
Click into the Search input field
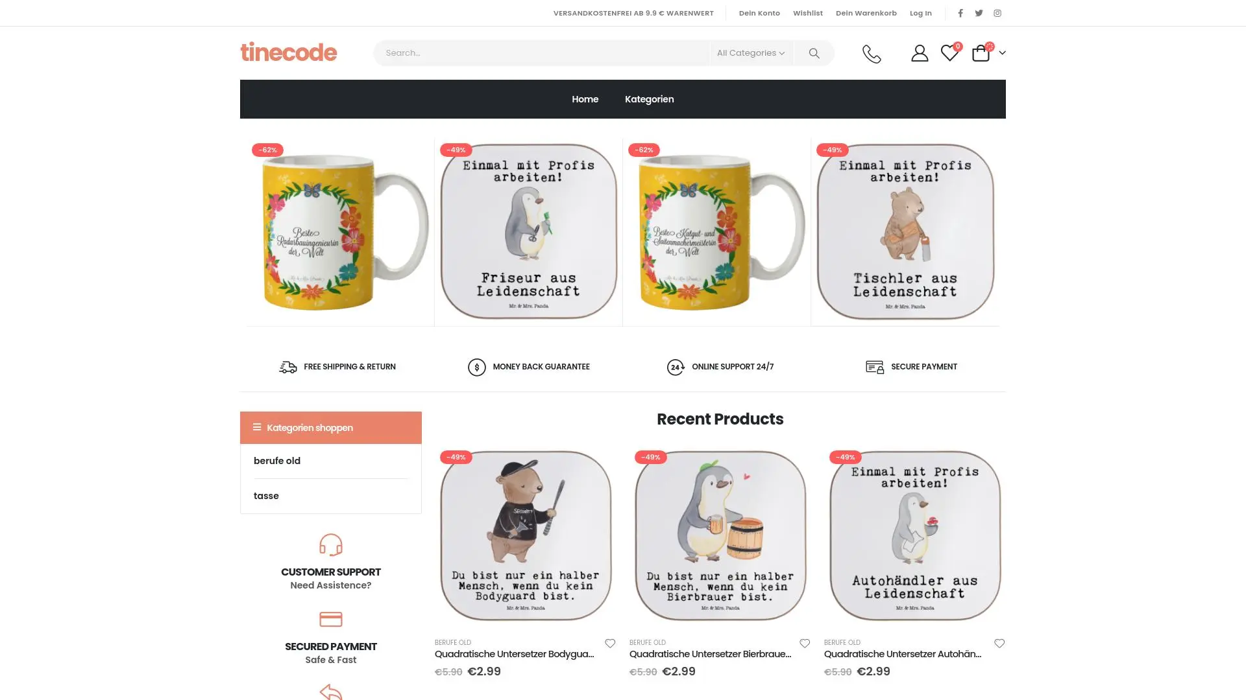click(x=542, y=53)
